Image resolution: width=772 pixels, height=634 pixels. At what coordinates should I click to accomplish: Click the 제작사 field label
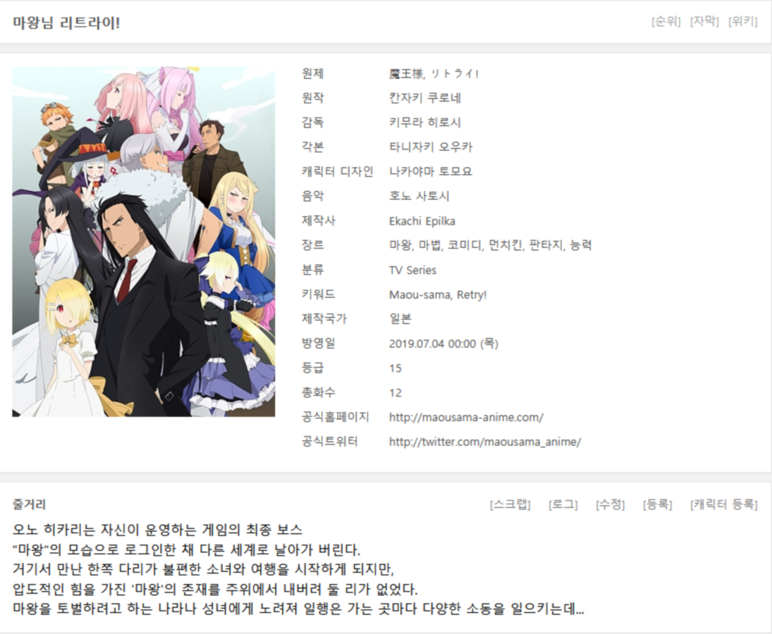click(319, 220)
